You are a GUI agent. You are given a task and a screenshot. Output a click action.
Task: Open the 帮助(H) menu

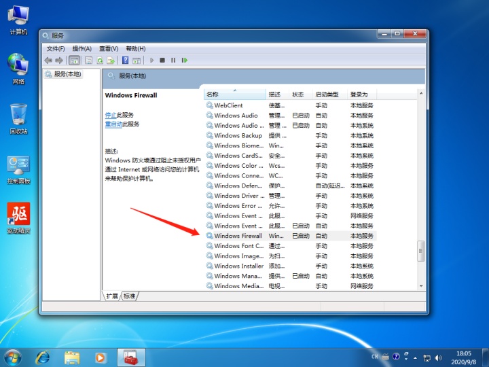[136, 49]
